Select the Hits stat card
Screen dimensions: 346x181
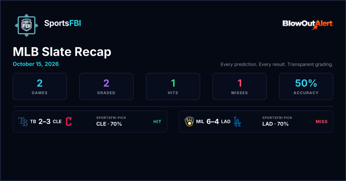[x=173, y=86]
